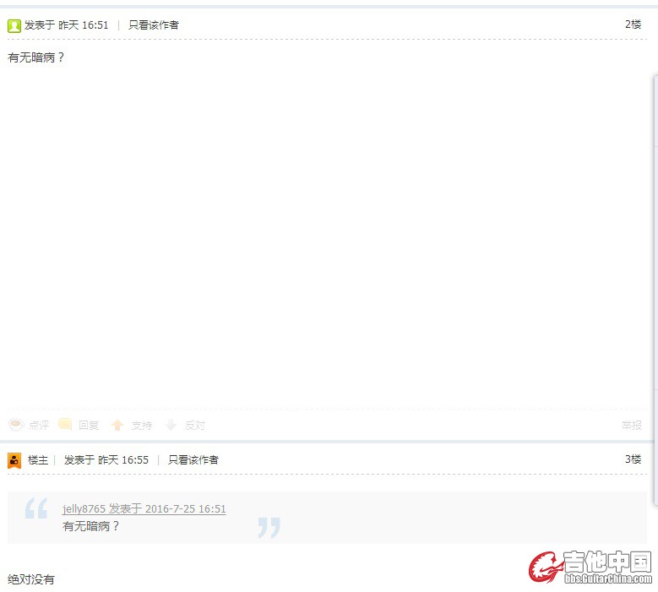
Task: Click the 回复 reply text
Action: click(89, 426)
